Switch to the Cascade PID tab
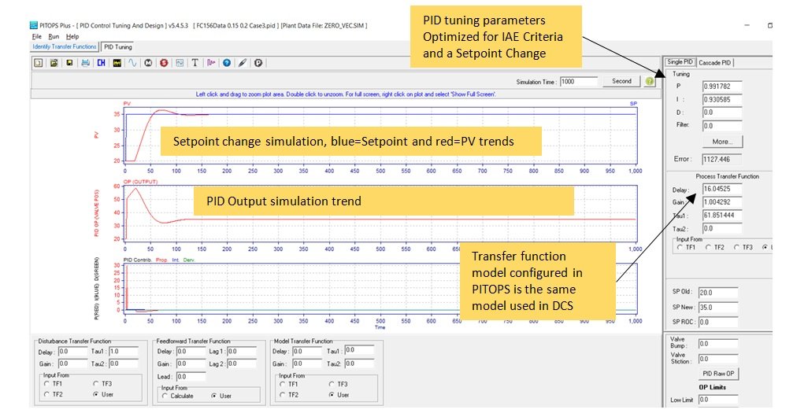The width and height of the screenshot is (797, 417). pyautogui.click(x=716, y=62)
